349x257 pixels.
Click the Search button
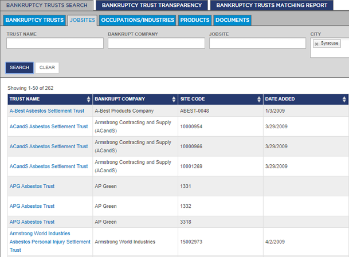click(19, 68)
